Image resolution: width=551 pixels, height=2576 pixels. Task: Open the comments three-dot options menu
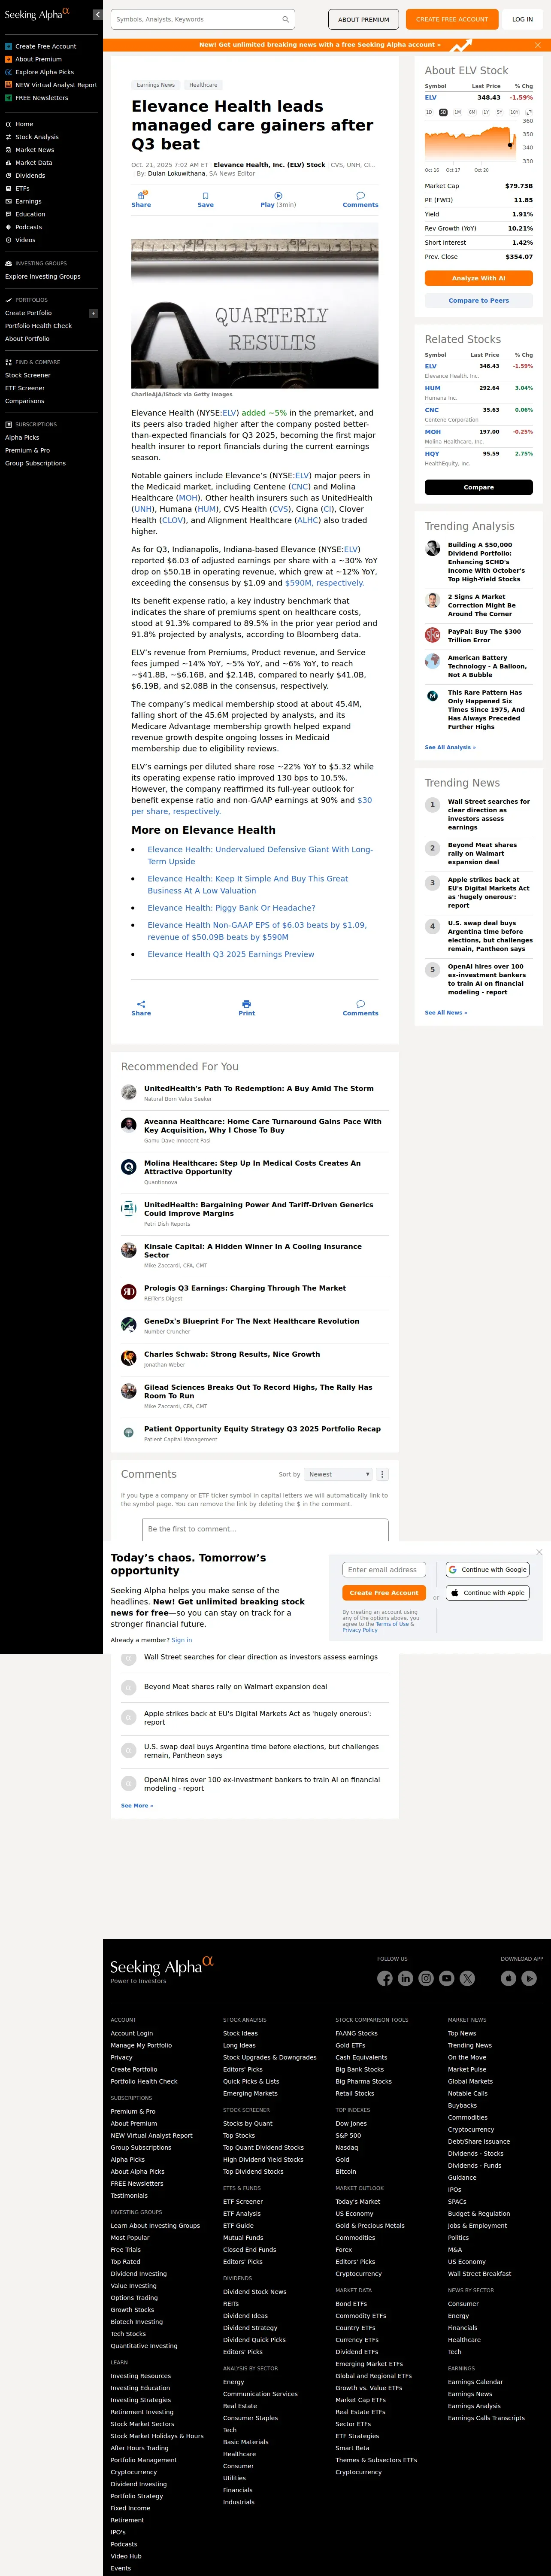tap(382, 1474)
